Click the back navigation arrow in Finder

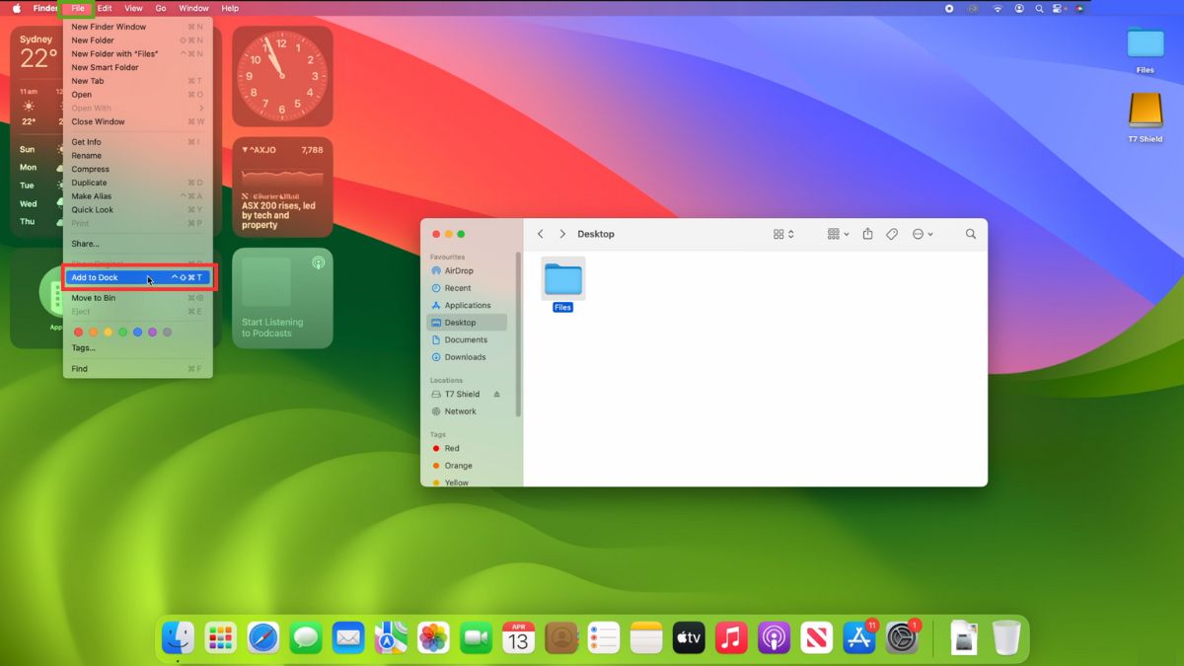[x=540, y=234]
